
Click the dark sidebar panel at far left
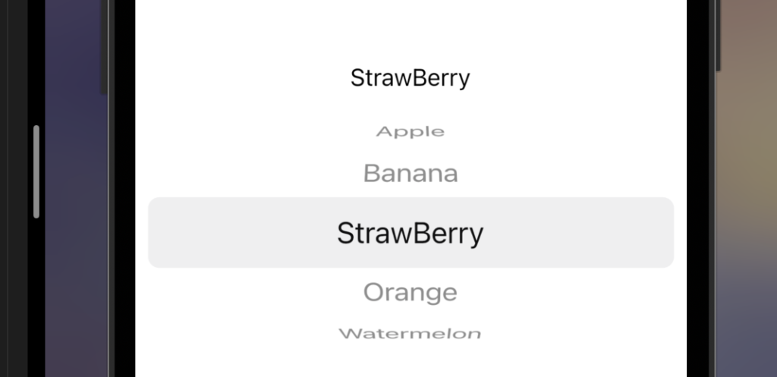click(14, 188)
